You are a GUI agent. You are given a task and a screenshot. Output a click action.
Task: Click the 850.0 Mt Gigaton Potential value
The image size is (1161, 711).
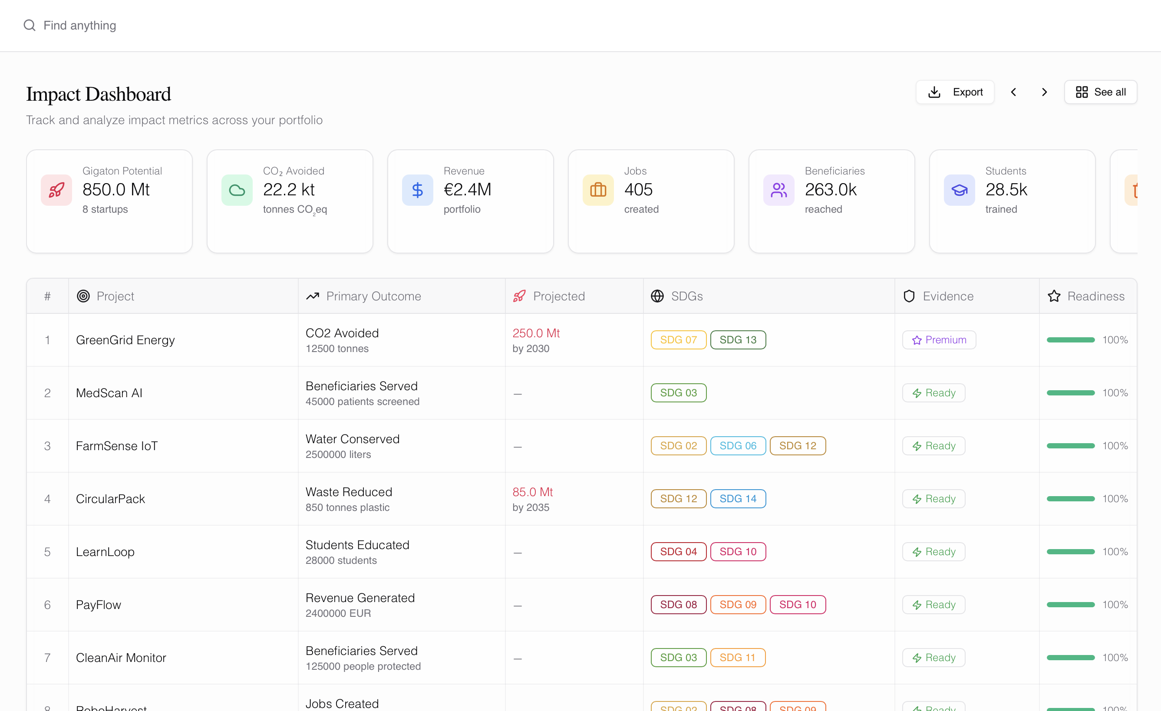(116, 189)
